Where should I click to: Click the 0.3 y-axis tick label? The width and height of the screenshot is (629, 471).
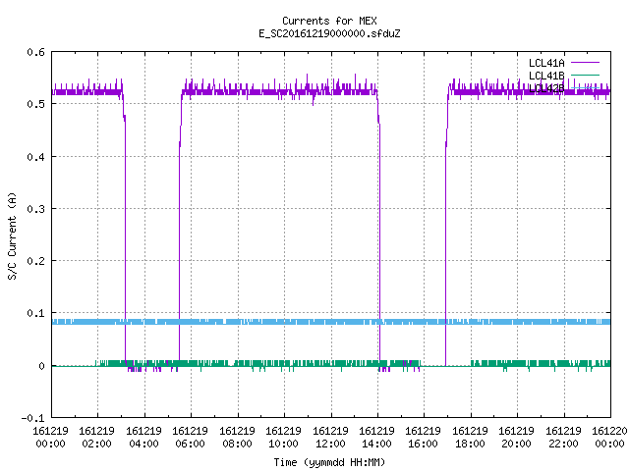35,209
